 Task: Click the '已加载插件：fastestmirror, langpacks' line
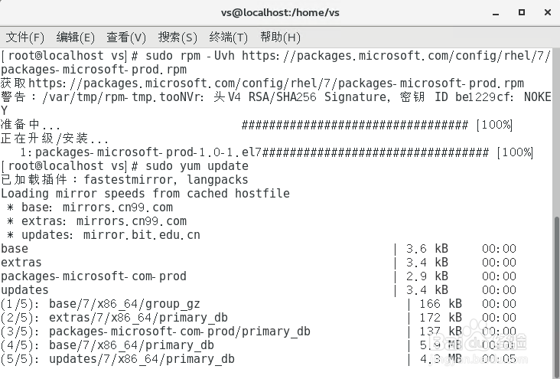coord(125,180)
